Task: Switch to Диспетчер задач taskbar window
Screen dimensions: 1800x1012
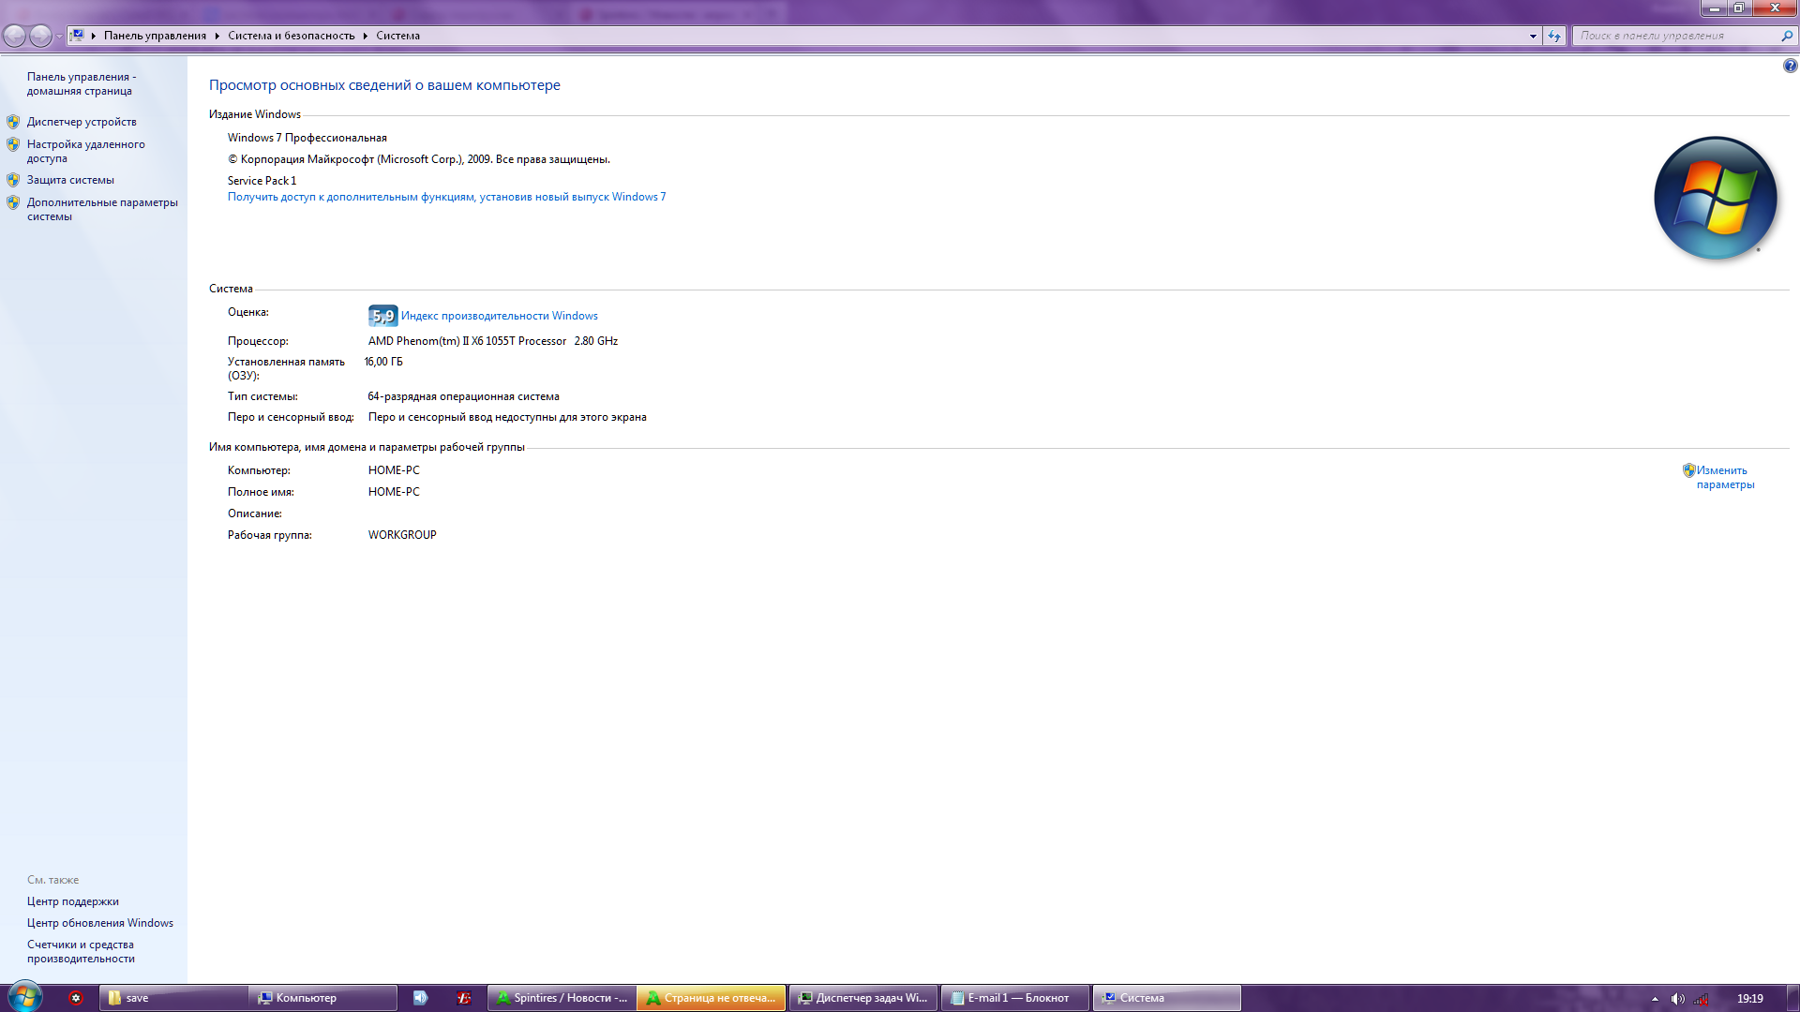Action: point(862,998)
